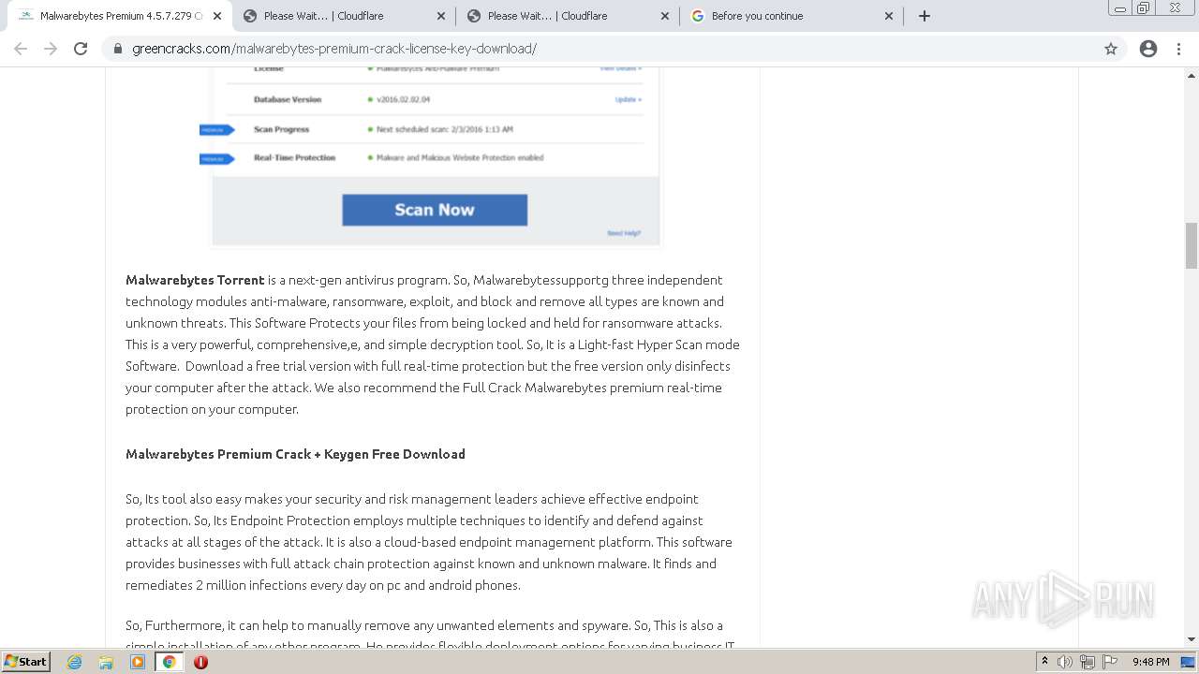This screenshot has height=674, width=1199.
Task: Reload the current page
Action: 81,49
